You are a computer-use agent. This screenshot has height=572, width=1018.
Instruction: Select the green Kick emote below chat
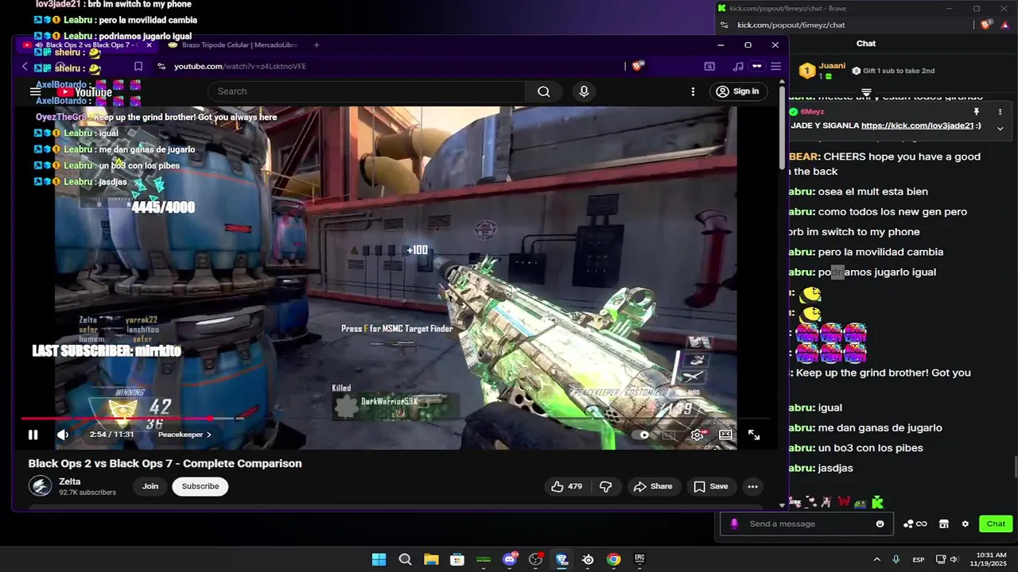[877, 502]
